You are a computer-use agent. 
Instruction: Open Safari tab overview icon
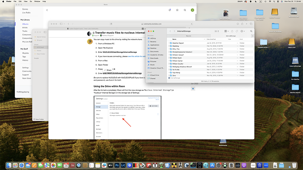coord(251,24)
